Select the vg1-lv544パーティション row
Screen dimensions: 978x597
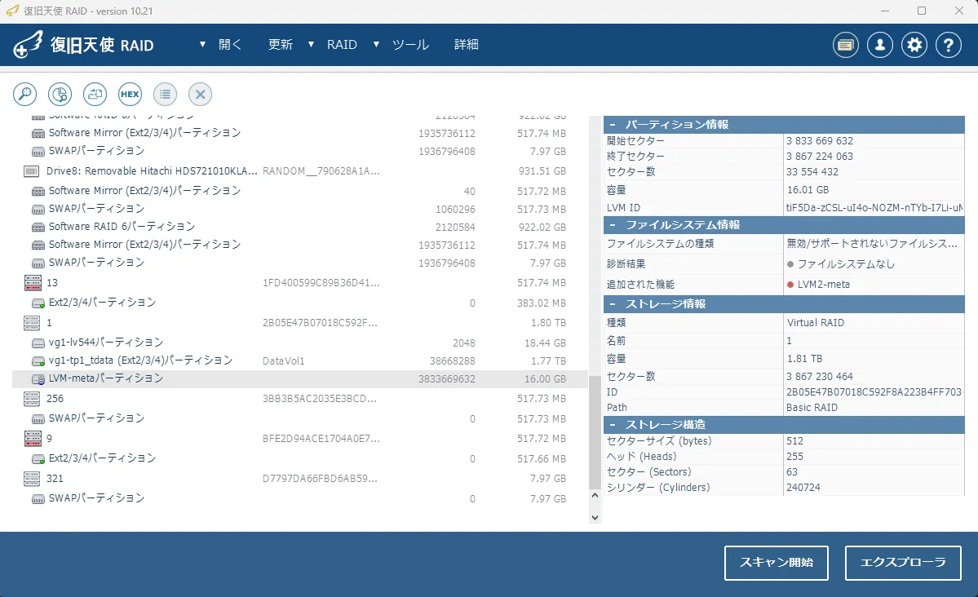coord(299,343)
